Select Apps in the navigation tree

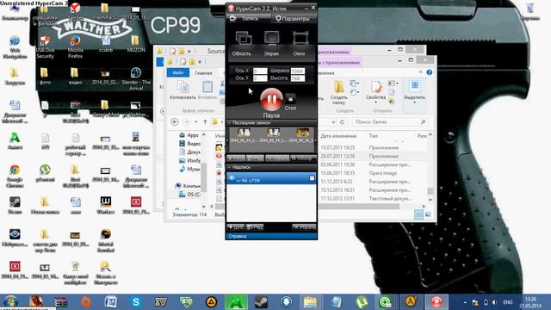(189, 135)
